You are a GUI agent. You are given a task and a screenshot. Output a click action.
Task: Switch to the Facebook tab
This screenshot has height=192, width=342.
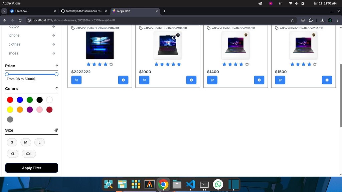[21, 11]
